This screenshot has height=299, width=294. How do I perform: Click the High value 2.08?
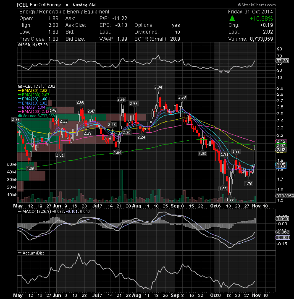pyautogui.click(x=53, y=25)
